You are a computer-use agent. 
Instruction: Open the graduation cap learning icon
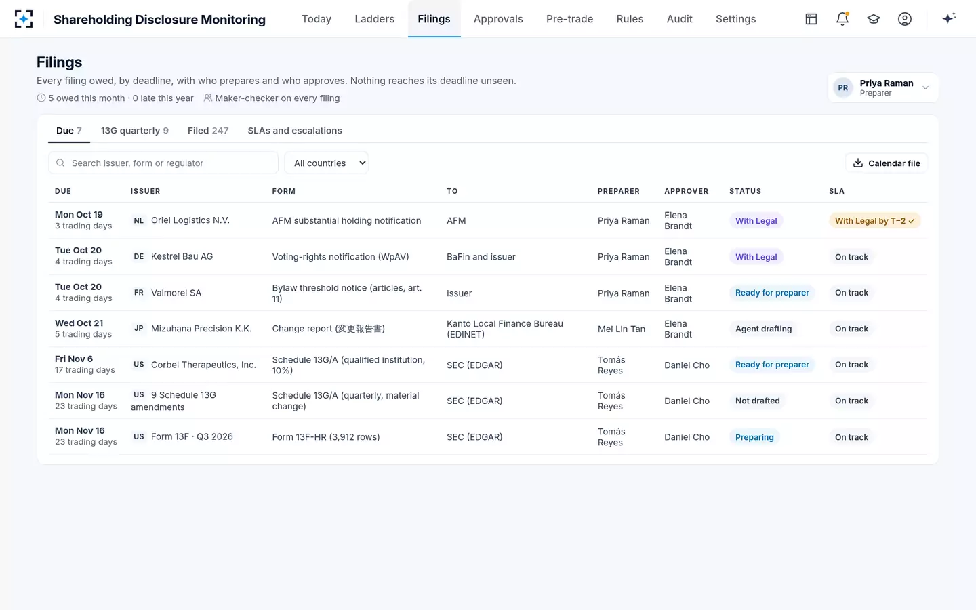[x=874, y=19]
